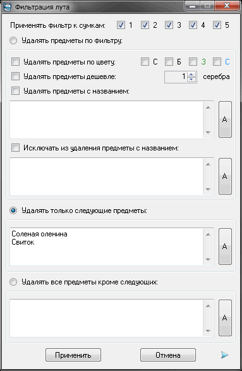
Task: Toggle checkbox for bag 5
Action: pos(217,25)
